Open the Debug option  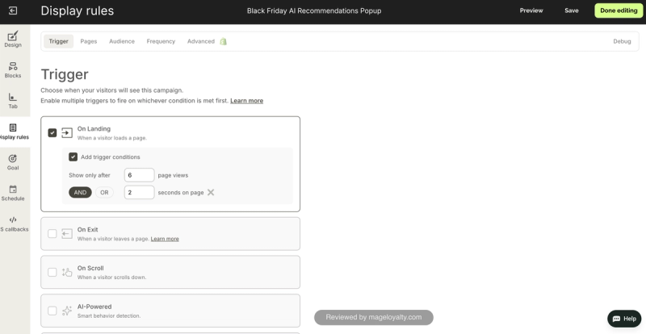point(622,41)
